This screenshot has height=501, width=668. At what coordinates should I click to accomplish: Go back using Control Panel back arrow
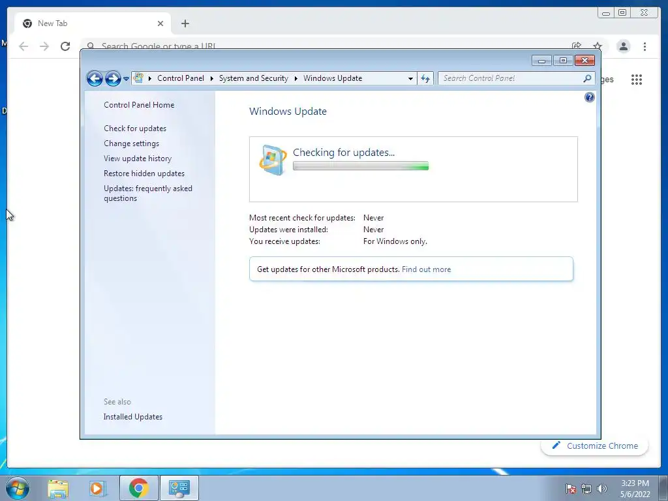click(95, 78)
